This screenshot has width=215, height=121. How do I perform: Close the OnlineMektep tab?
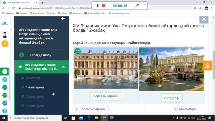(x=37, y=3)
